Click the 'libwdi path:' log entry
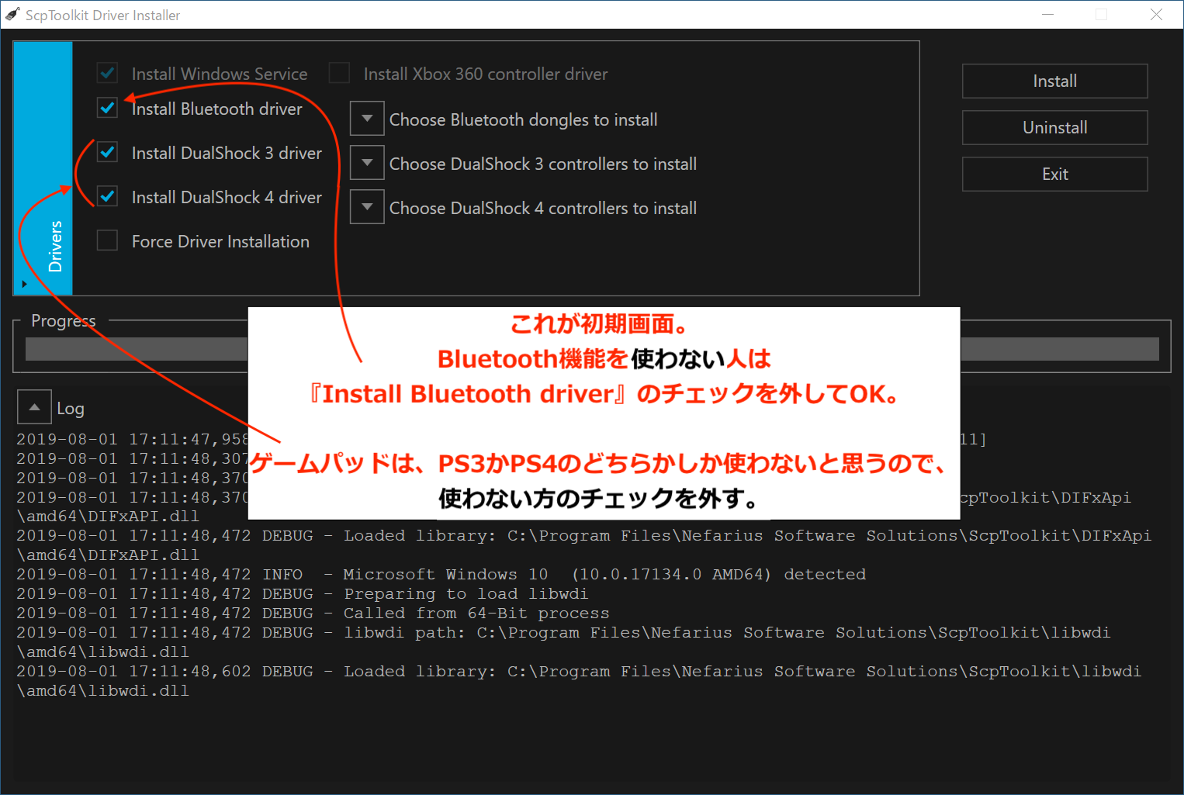Viewport: 1184px width, 795px height. (563, 642)
